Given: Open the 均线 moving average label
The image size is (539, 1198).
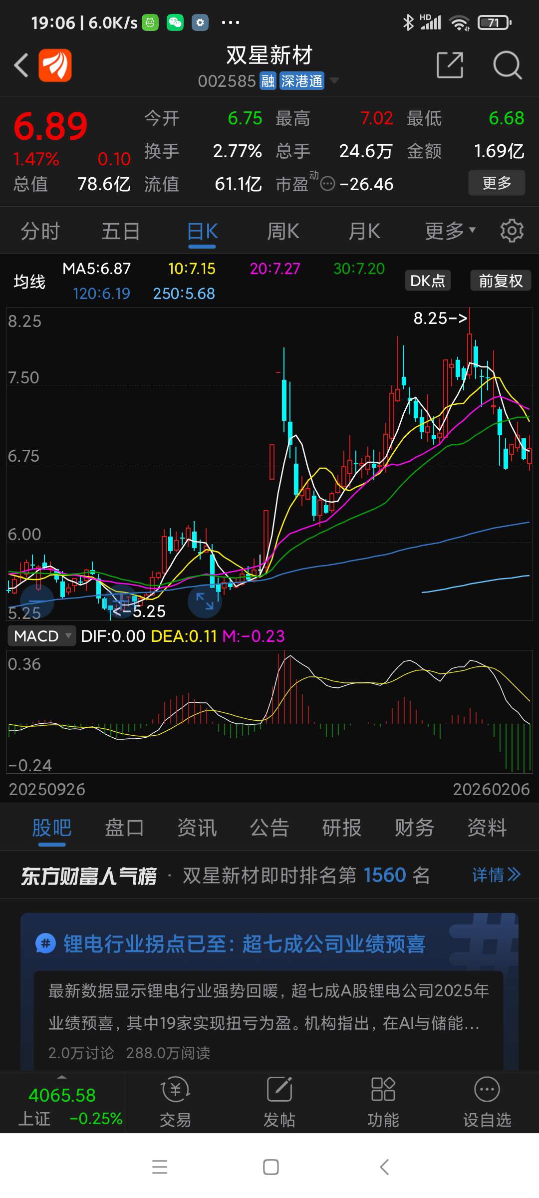Looking at the screenshot, I should point(29,282).
